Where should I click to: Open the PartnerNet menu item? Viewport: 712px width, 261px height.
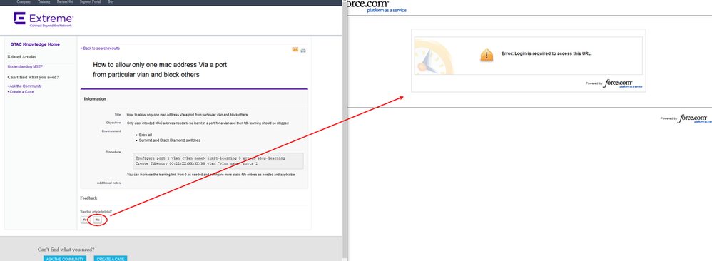65,2
